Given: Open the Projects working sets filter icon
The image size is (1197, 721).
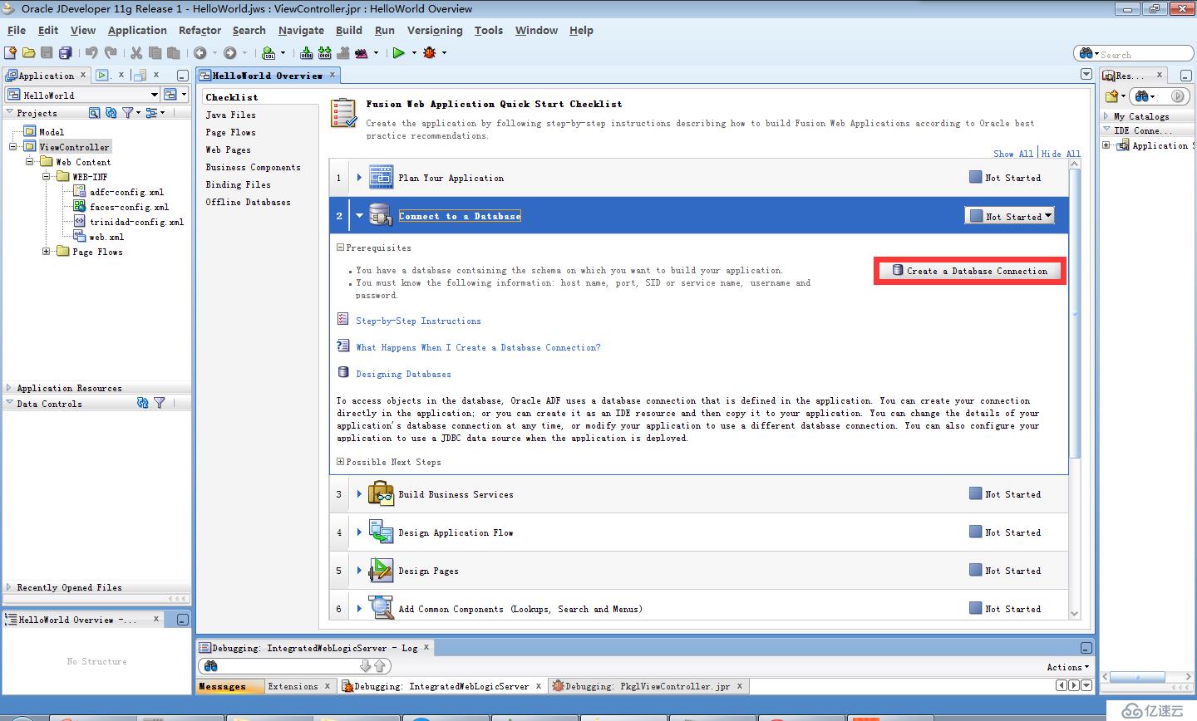Looking at the screenshot, I should pyautogui.click(x=128, y=113).
